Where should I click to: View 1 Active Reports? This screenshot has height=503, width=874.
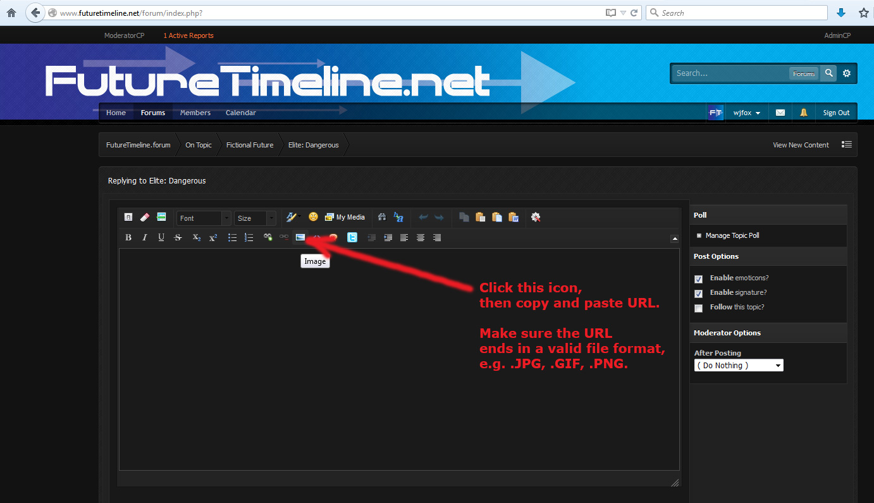pos(188,35)
